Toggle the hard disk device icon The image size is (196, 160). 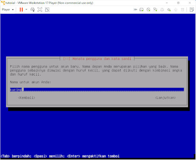click(x=142, y=10)
